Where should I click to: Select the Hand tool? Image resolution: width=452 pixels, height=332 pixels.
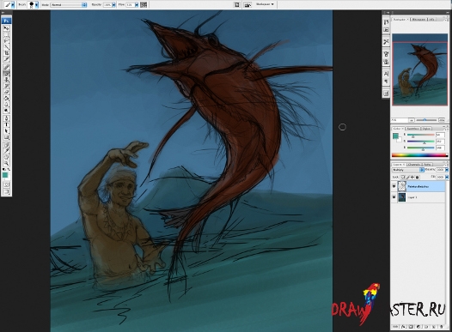(6, 157)
